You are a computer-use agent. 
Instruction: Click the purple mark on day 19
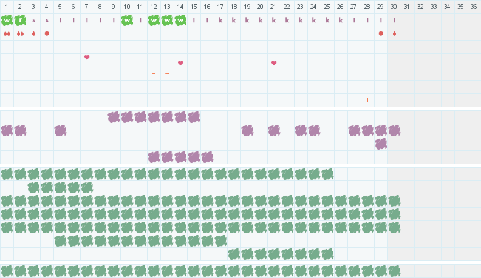pos(247,130)
